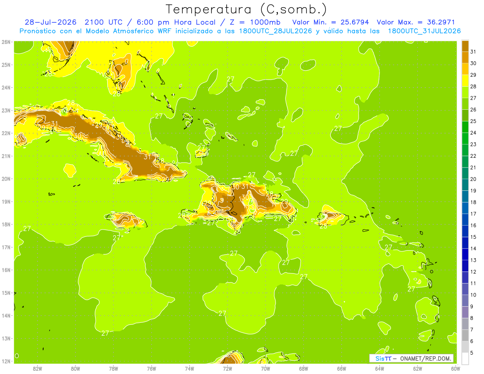Pick the orange legend swatch between 30 and 31

pos(465,58)
